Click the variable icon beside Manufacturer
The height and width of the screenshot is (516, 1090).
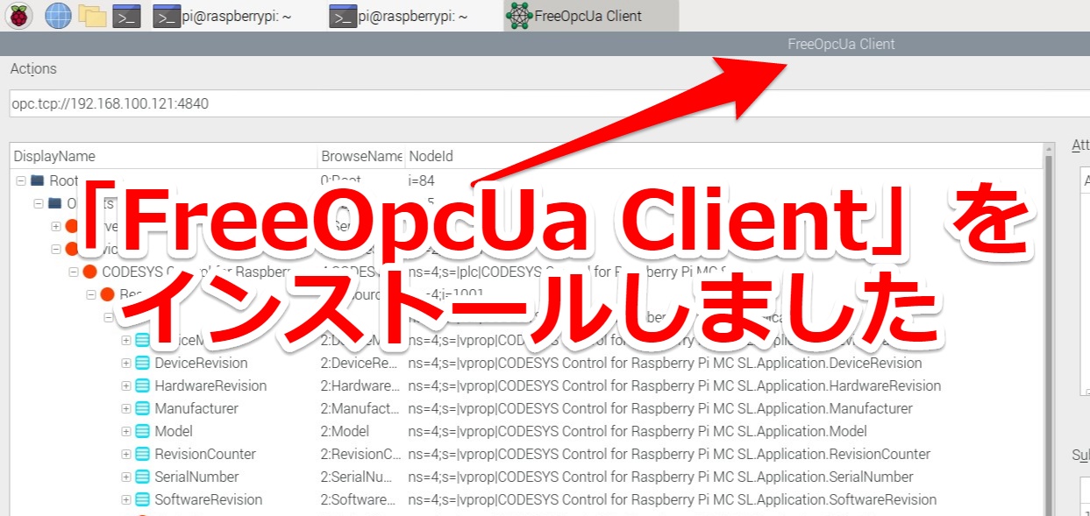point(142,408)
